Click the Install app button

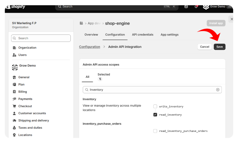pyautogui.click(x=216, y=23)
